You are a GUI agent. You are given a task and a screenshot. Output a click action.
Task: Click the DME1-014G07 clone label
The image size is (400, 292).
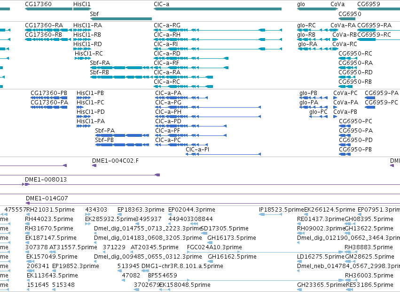[x=47, y=198]
